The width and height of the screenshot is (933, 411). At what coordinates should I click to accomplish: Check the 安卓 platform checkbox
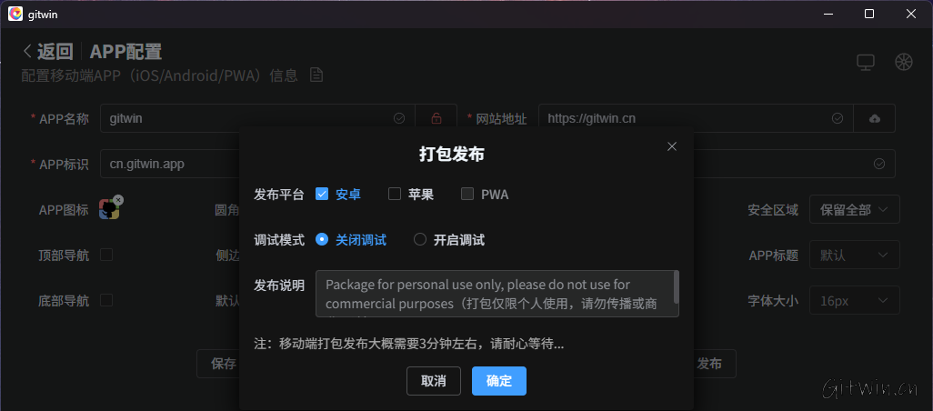[x=322, y=194]
